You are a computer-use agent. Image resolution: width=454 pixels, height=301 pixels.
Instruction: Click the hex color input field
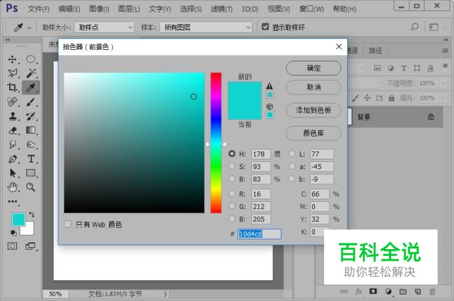(x=259, y=234)
